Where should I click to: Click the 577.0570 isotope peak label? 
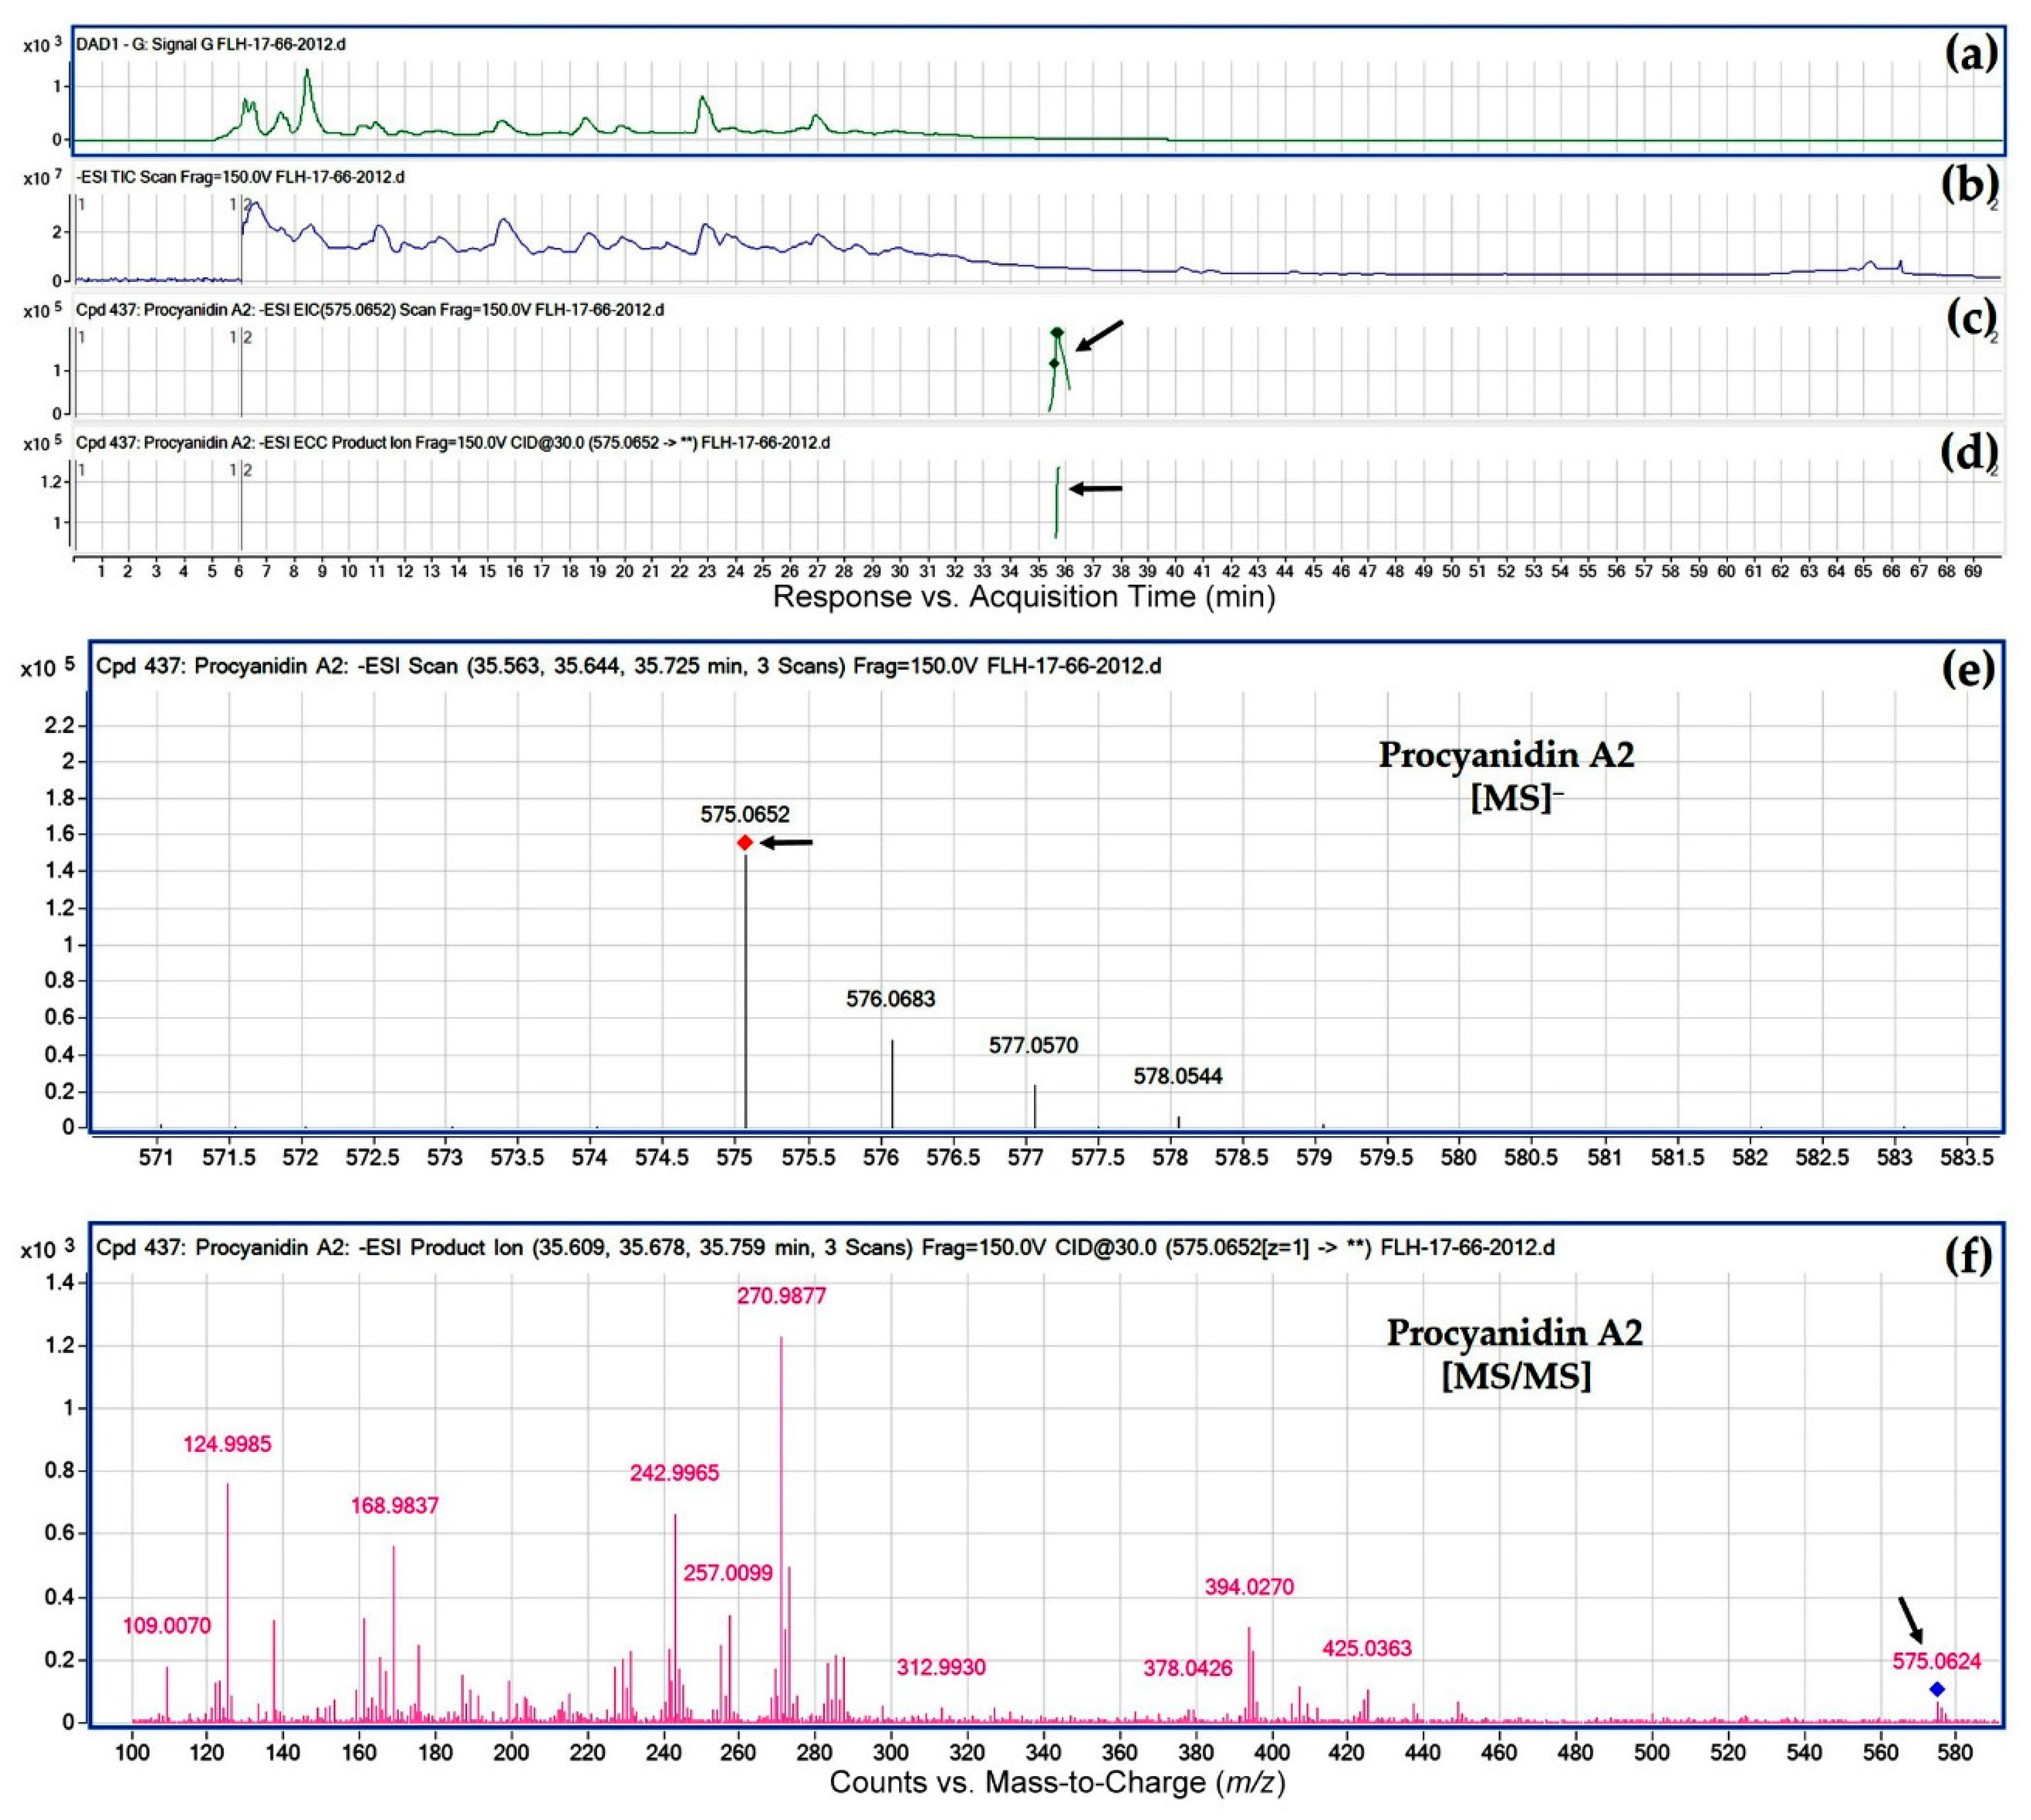point(1033,1046)
